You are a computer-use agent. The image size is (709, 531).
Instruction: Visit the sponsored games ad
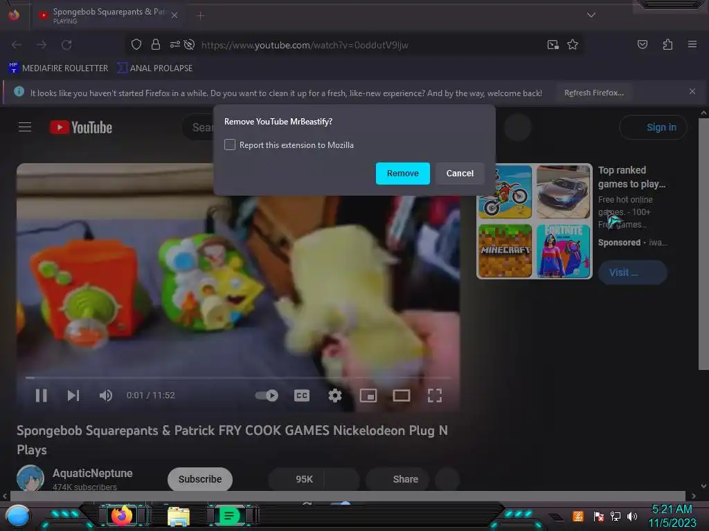point(633,272)
